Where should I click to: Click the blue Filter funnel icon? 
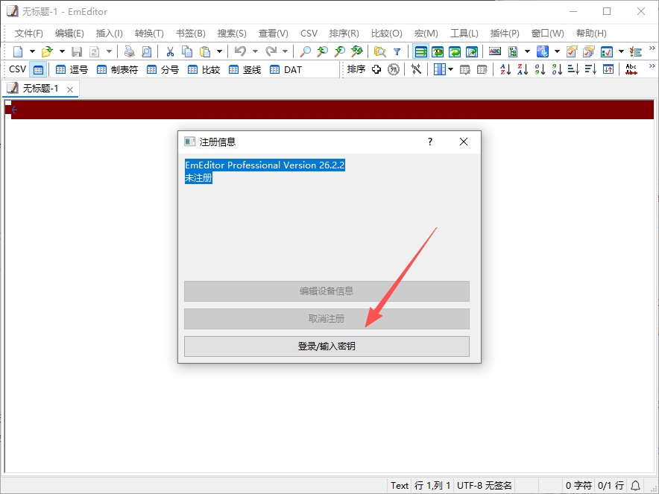[x=397, y=51]
